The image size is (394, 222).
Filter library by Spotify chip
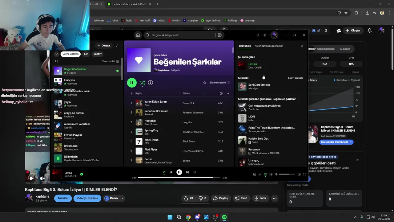pos(98,54)
